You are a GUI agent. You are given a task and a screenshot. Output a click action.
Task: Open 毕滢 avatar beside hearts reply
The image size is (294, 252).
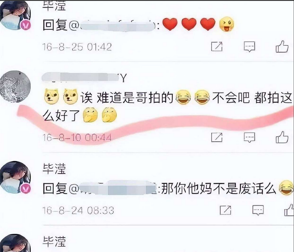click(x=15, y=15)
